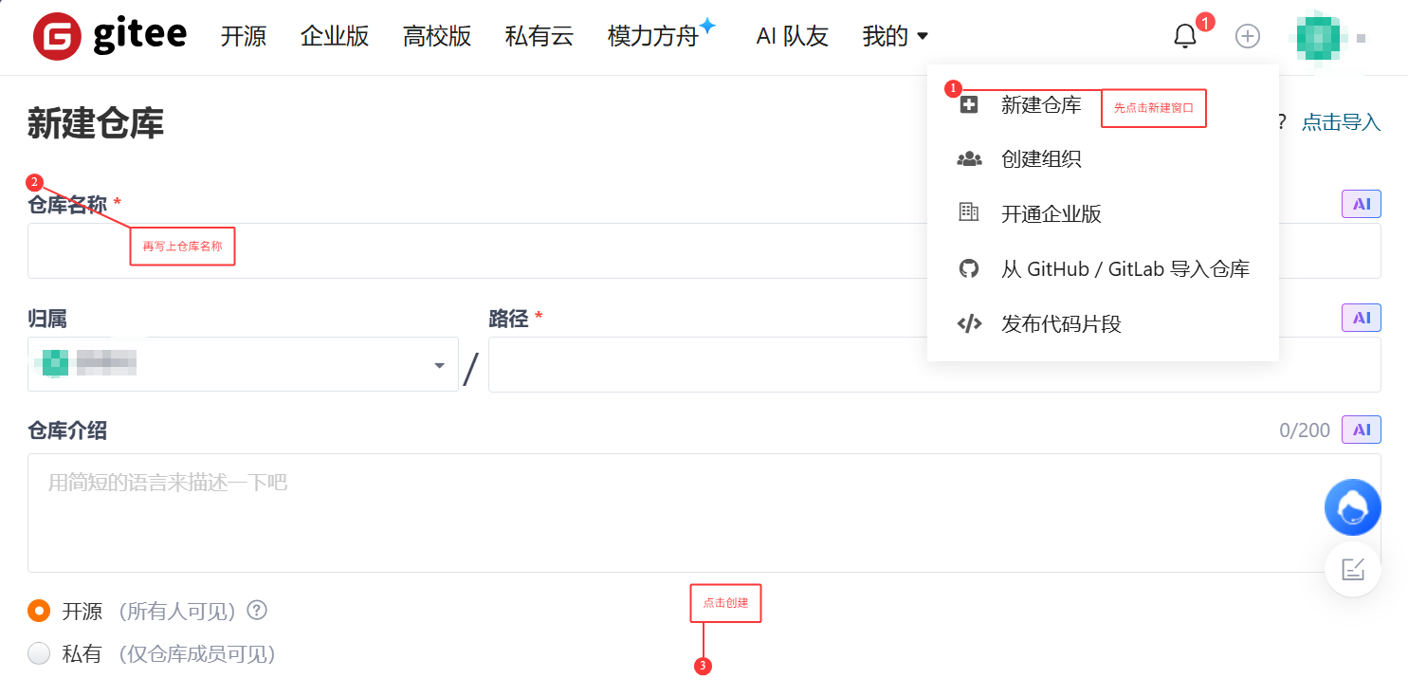Open the 开源 nav item

pyautogui.click(x=244, y=37)
